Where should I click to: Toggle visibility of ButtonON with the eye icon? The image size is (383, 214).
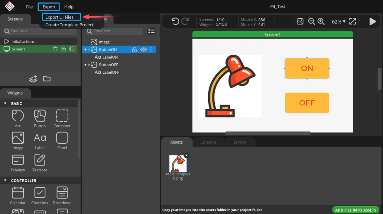point(144,50)
